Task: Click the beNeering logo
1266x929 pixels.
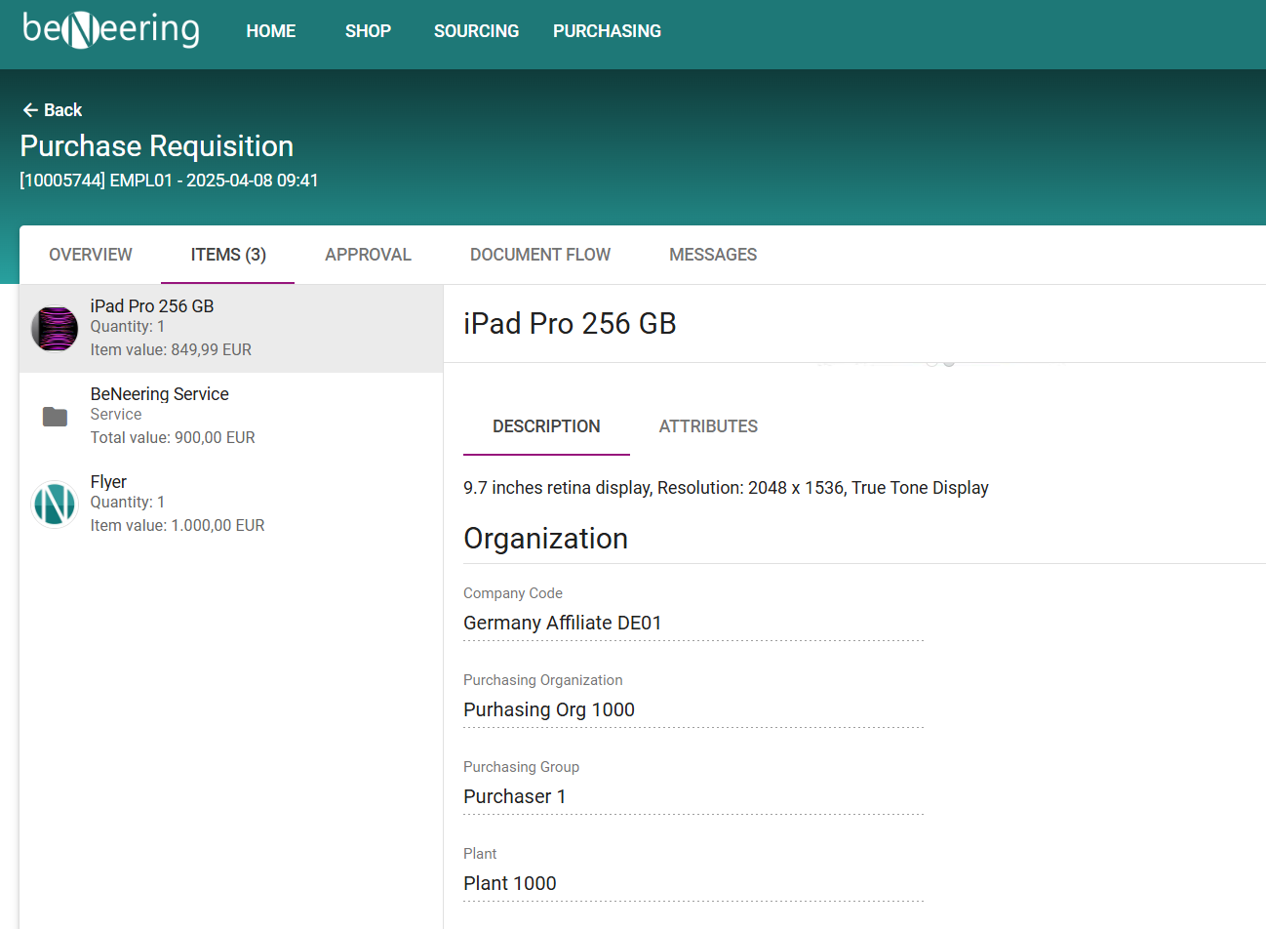Action: click(x=110, y=29)
